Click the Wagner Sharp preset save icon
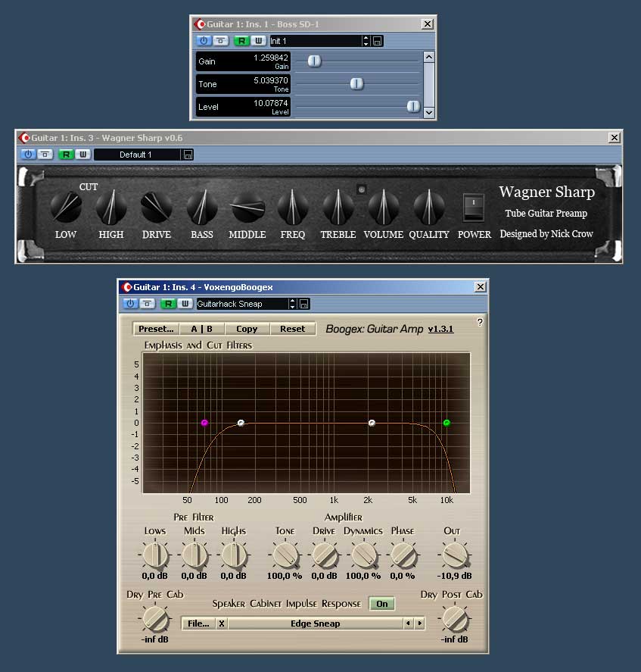 click(188, 155)
